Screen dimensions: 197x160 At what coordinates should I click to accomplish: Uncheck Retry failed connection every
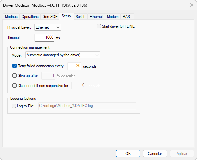[x=14, y=66]
